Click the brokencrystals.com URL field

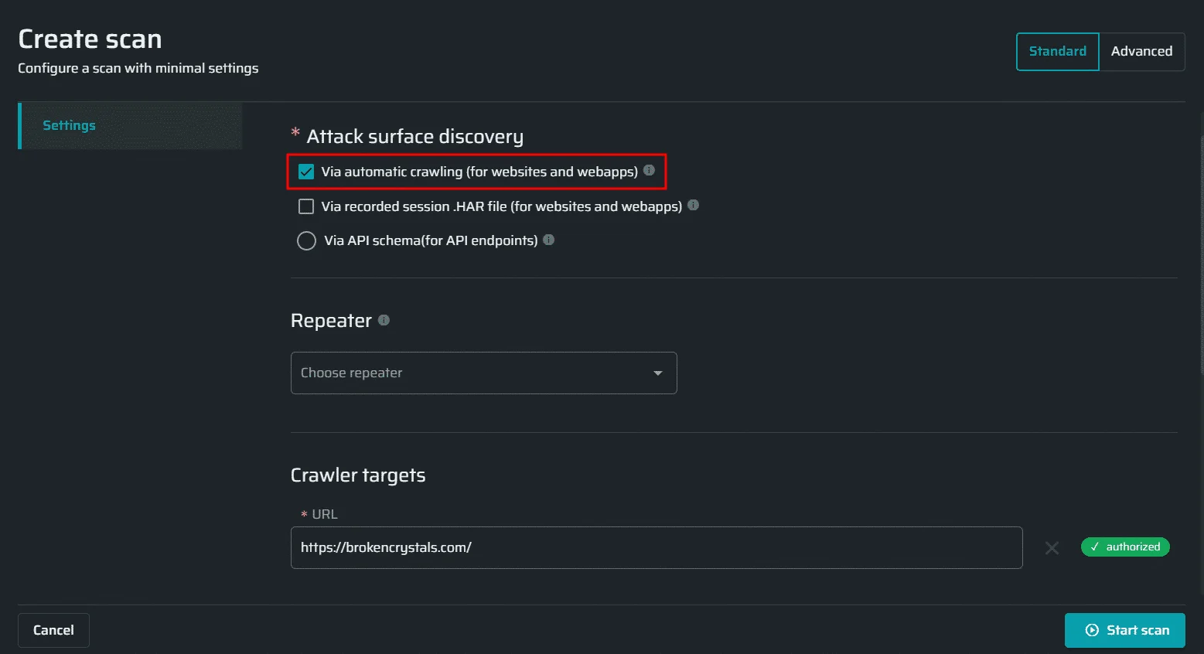click(x=657, y=547)
